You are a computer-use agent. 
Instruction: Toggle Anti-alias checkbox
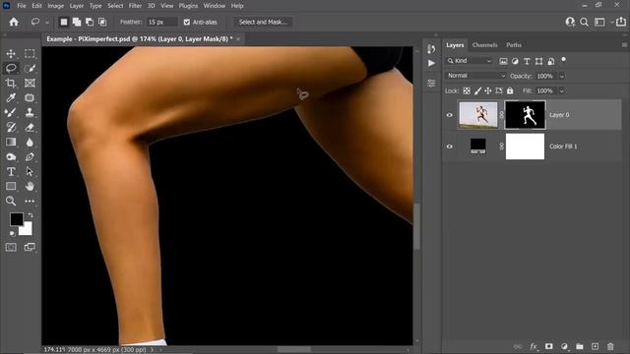click(x=187, y=22)
